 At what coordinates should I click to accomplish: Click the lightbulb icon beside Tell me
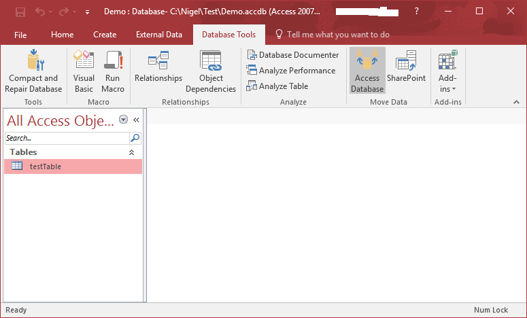[279, 34]
